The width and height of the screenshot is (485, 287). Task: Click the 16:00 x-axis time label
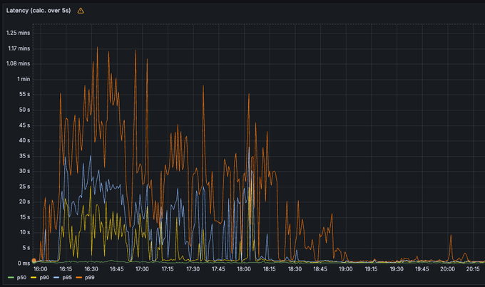41,269
